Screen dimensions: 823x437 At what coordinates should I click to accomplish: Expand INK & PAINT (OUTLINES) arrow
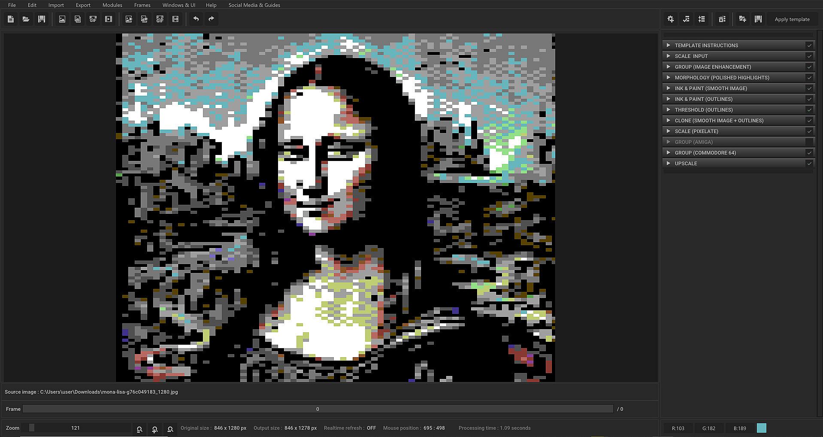[x=668, y=99]
